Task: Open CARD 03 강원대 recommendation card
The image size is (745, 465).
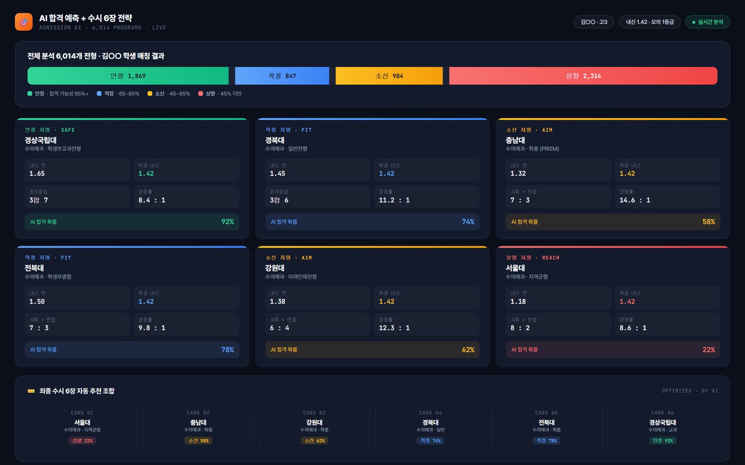Action: [x=314, y=427]
